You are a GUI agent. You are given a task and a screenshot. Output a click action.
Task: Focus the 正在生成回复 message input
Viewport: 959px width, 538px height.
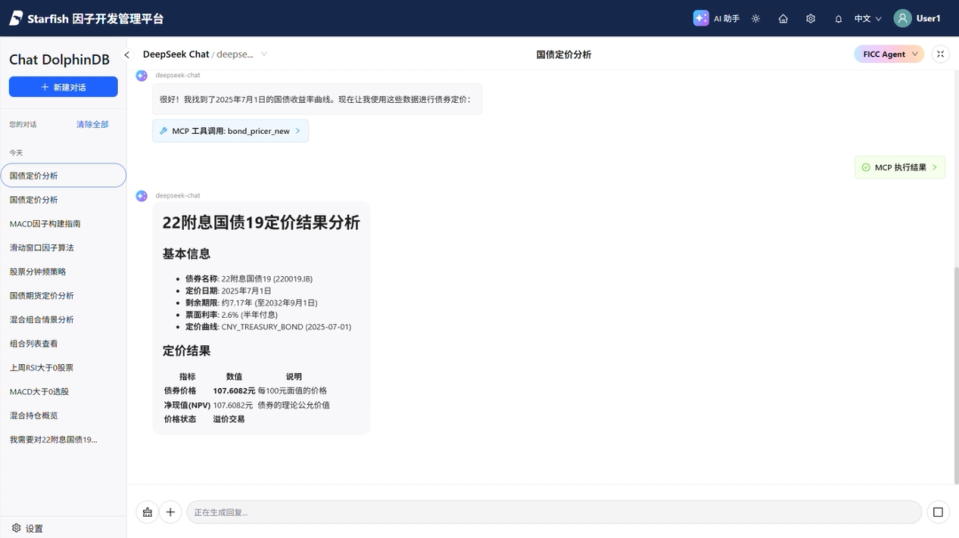[553, 511]
